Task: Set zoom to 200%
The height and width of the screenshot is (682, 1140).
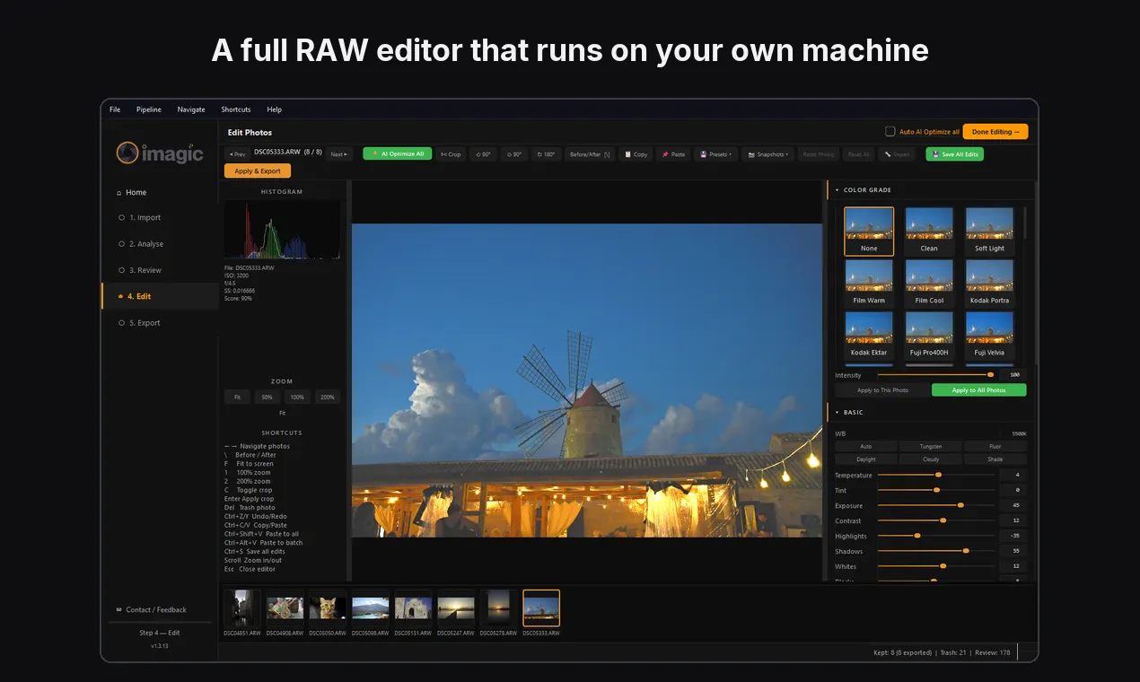Action: point(327,397)
